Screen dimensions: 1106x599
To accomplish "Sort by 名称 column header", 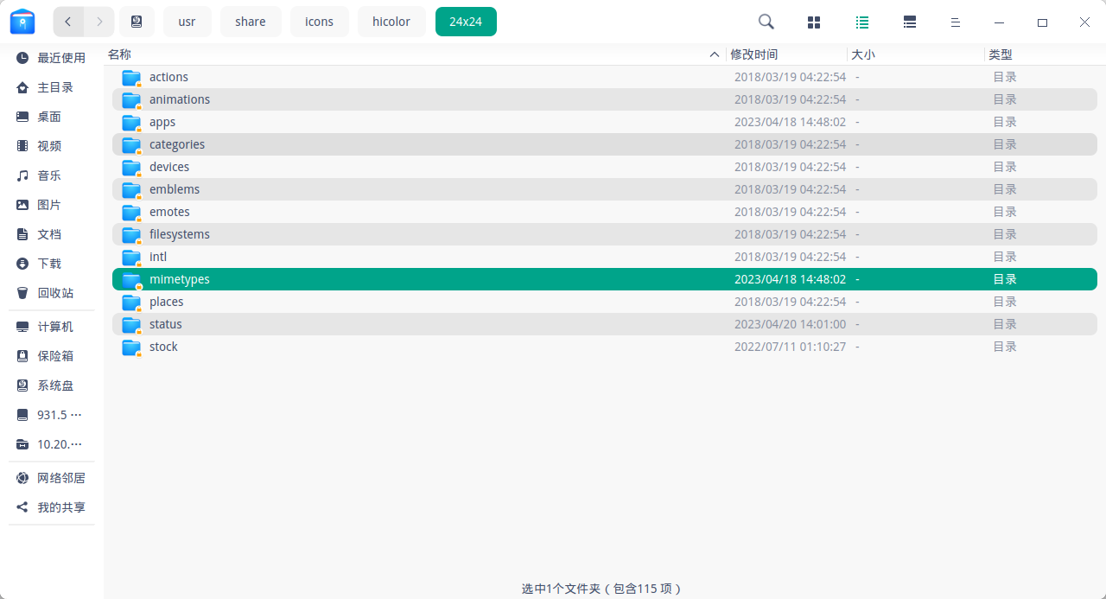I will pyautogui.click(x=120, y=54).
